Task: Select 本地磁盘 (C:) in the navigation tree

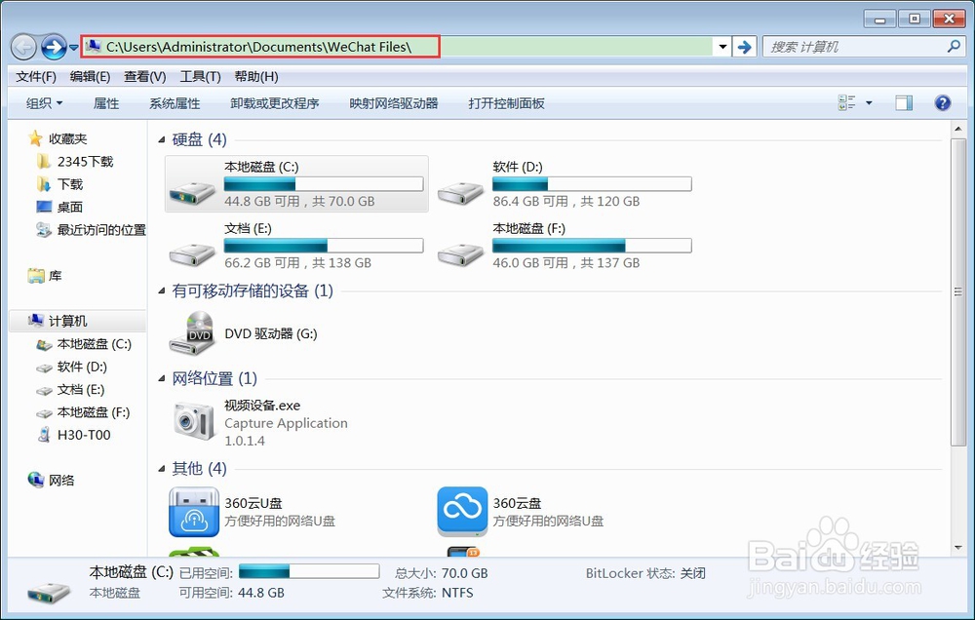Action: coord(94,344)
